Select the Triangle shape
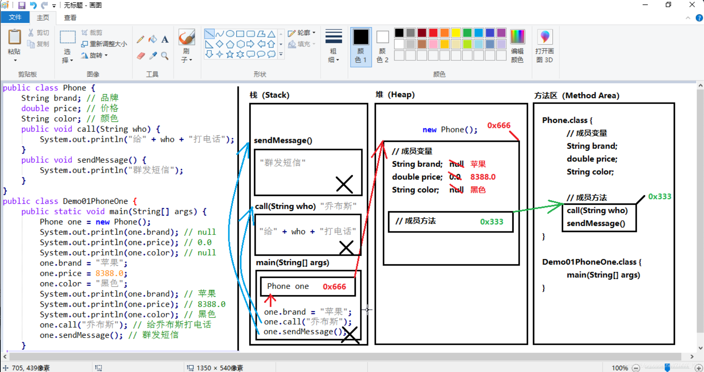 [x=271, y=34]
